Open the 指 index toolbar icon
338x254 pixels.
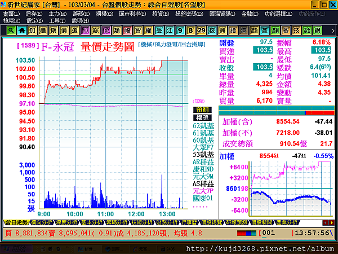[x=233, y=30]
